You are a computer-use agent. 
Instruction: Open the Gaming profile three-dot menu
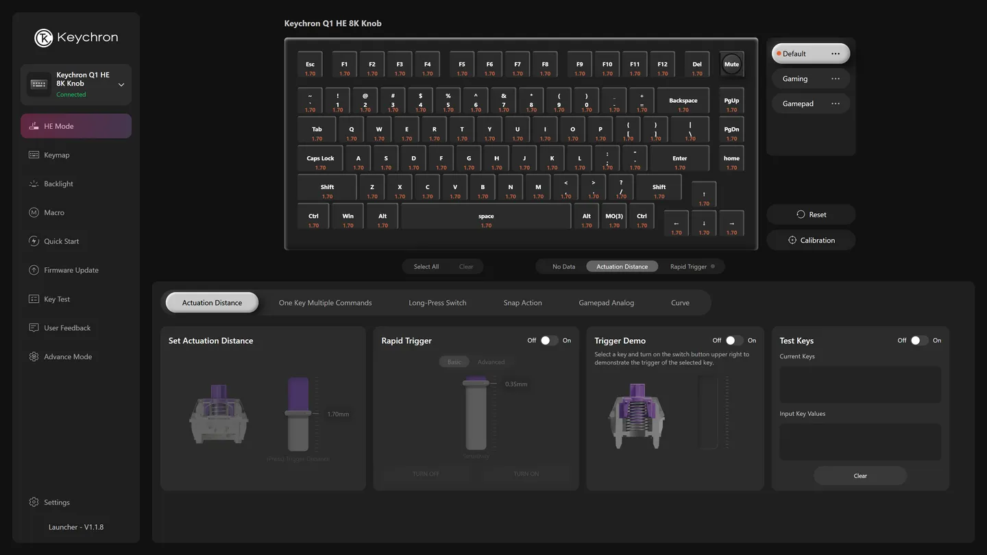point(836,79)
